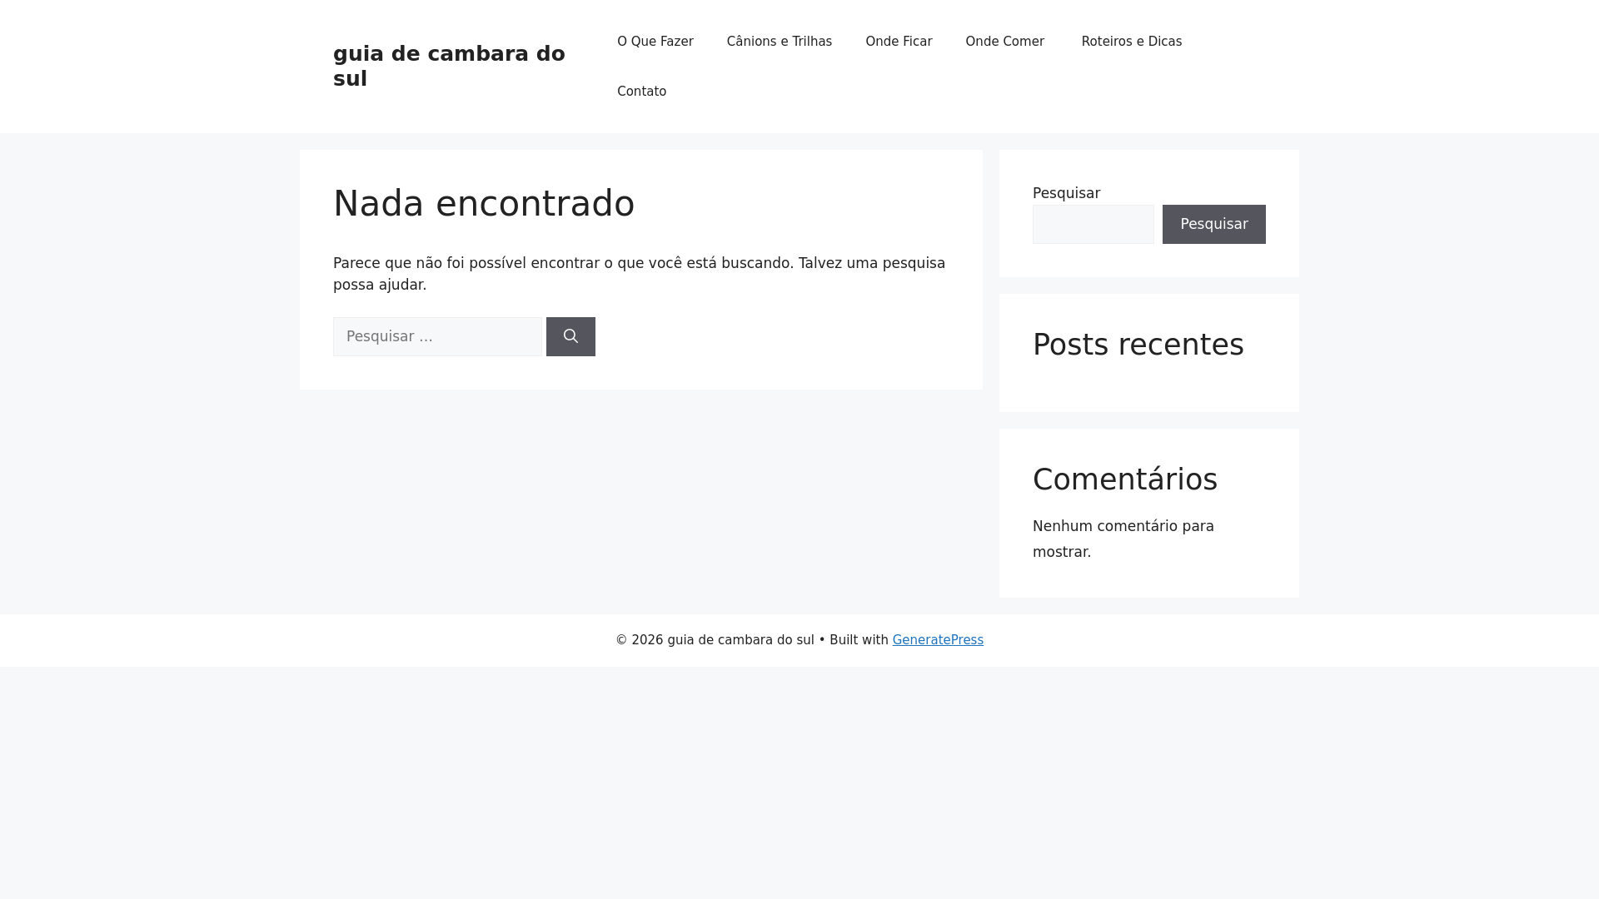Open Roteiros e Dicas menu item
The width and height of the screenshot is (1599, 899).
1131,42
